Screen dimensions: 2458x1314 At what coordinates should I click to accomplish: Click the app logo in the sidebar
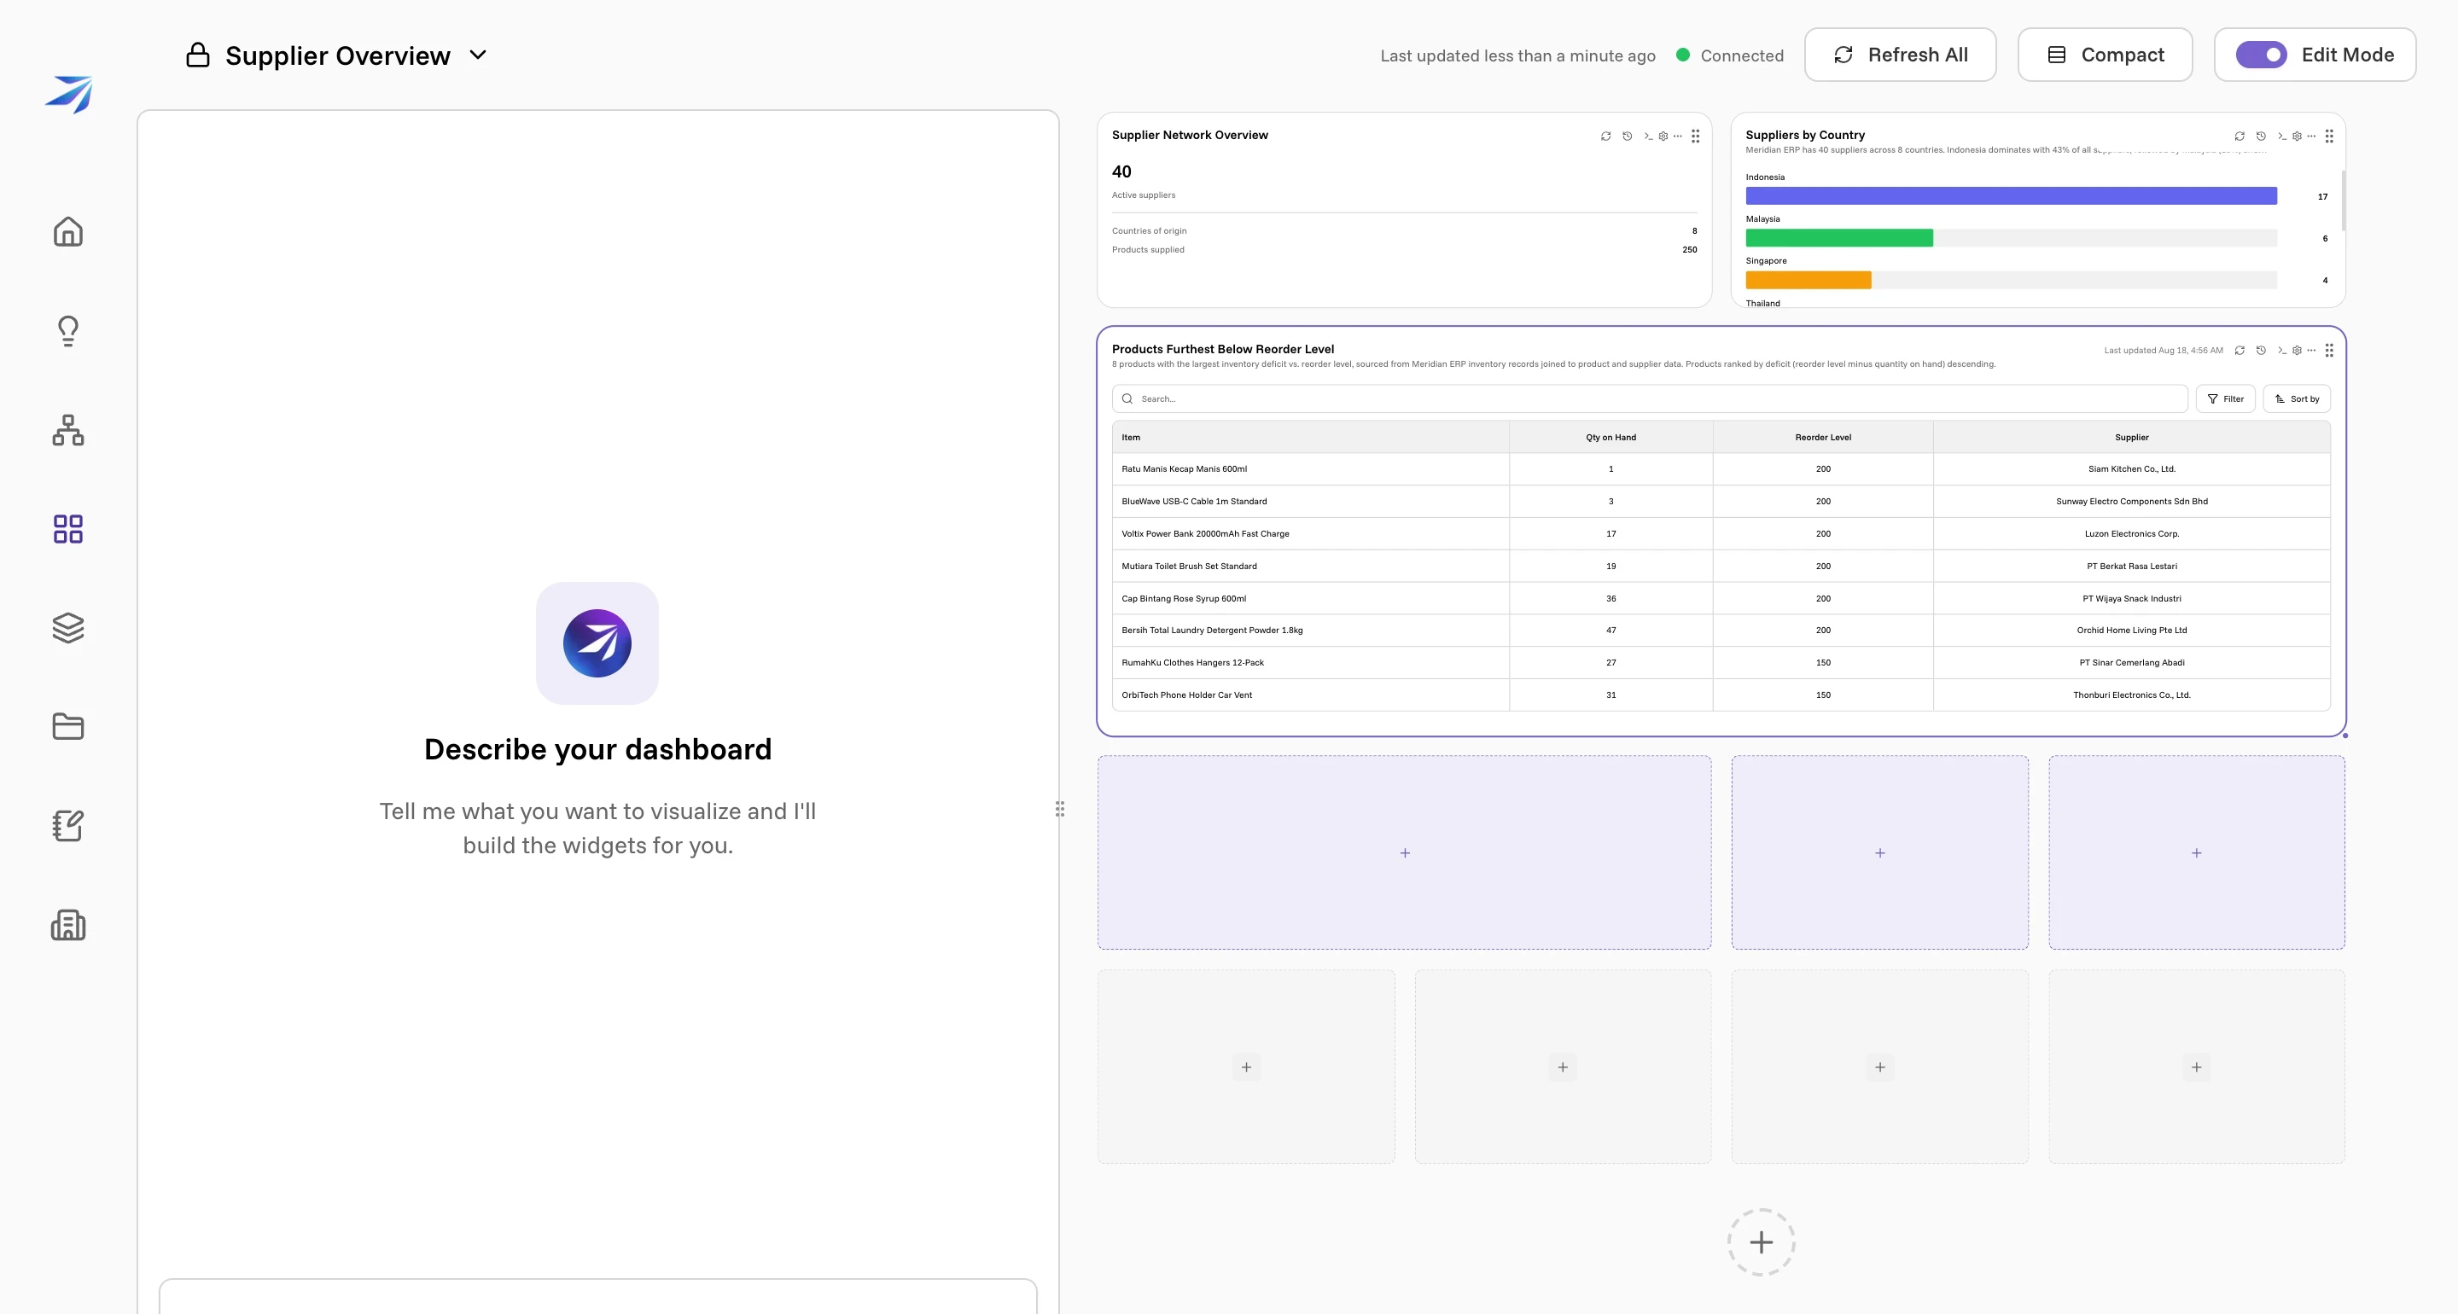[x=68, y=94]
